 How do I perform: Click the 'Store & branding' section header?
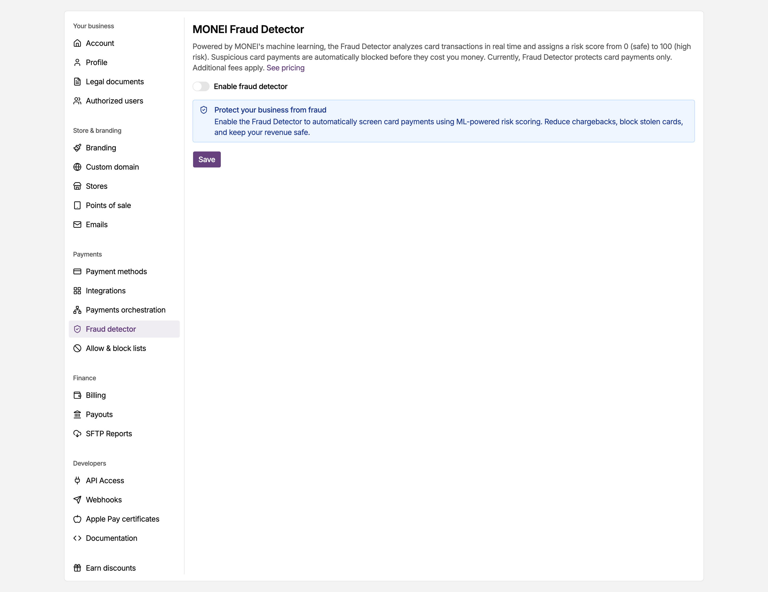tap(97, 130)
